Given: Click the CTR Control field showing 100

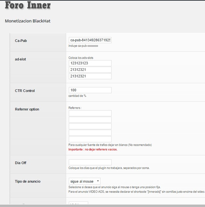Looking at the screenshot, I should coord(90,90).
